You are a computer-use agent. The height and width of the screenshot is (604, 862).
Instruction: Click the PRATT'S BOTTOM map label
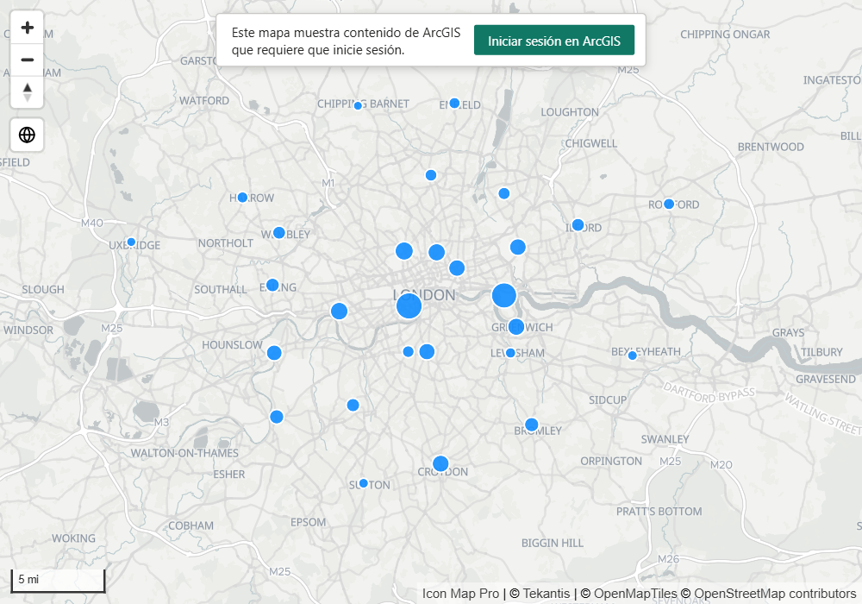coord(659,512)
